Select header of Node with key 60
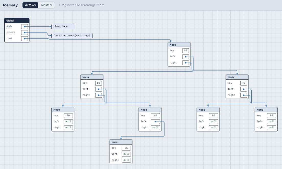This screenshot has height=169, width=282. (208, 110)
